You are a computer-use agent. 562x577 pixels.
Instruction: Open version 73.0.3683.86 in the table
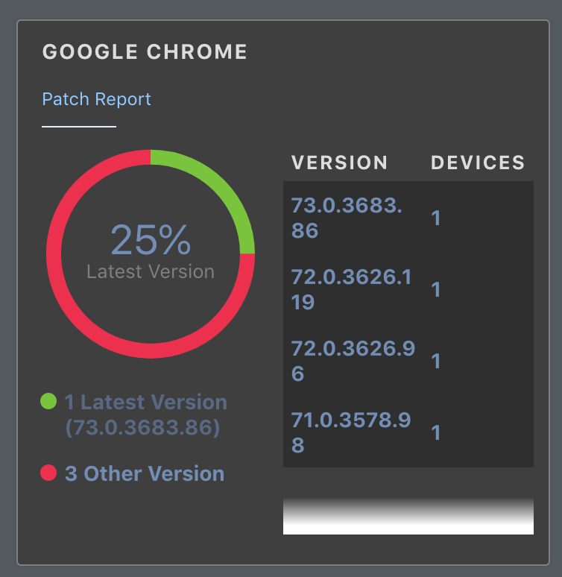tap(347, 218)
